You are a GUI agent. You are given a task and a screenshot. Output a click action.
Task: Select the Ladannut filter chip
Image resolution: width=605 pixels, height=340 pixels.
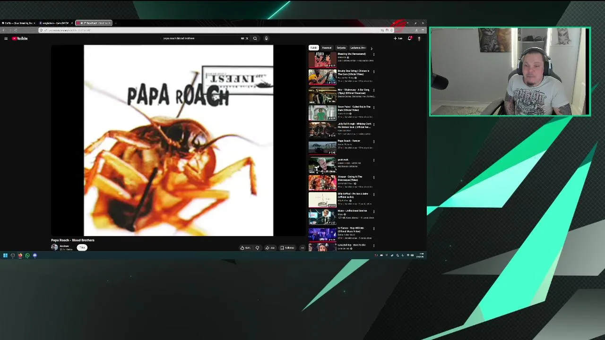coord(358,48)
